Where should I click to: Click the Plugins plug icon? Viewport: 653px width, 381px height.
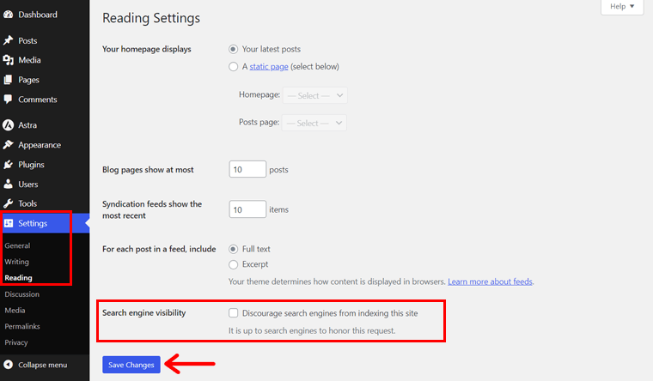[9, 165]
